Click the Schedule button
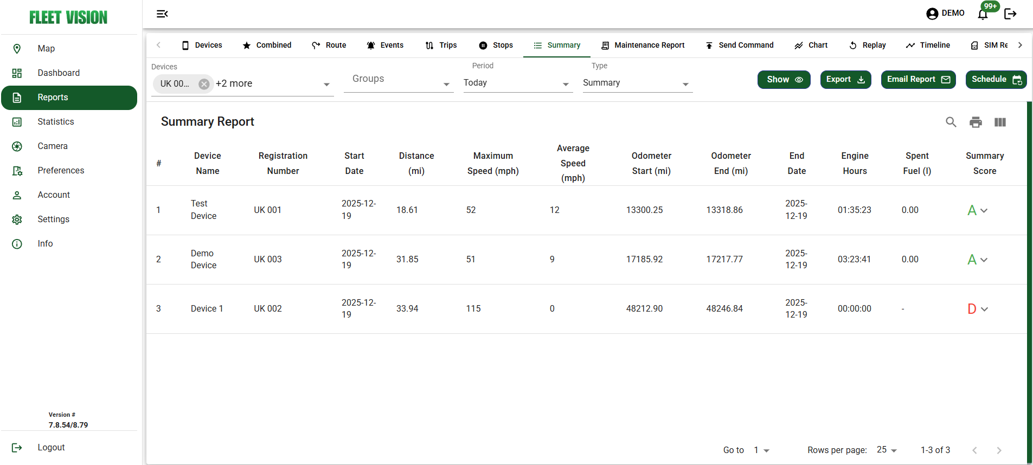 996,80
